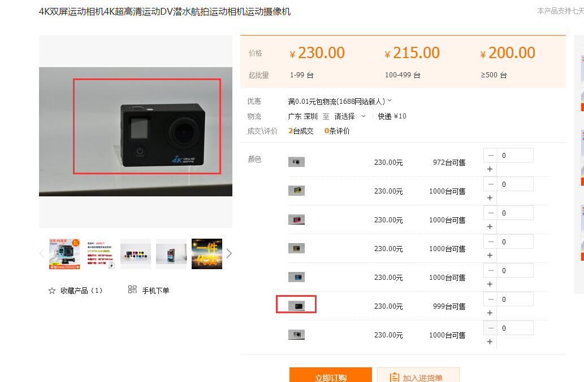Click plus for the last color row

pos(490,341)
